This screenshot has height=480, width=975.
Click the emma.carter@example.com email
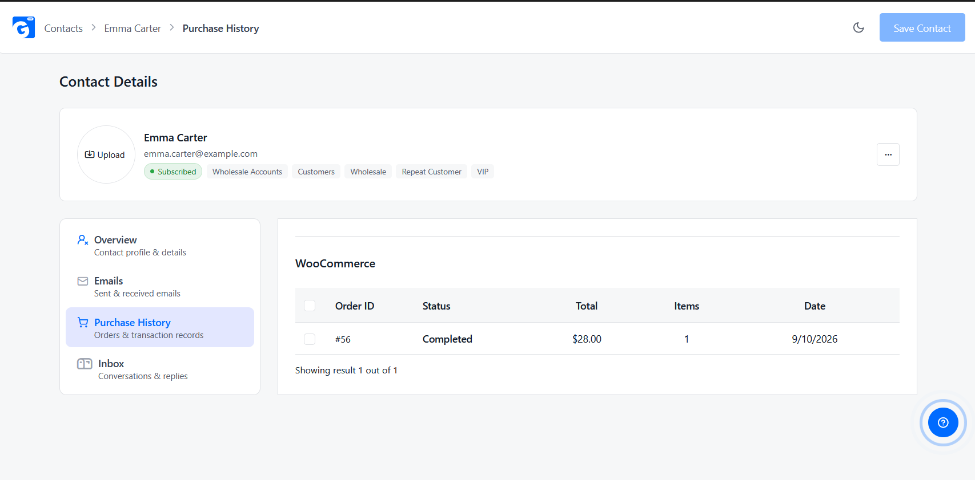pos(200,154)
